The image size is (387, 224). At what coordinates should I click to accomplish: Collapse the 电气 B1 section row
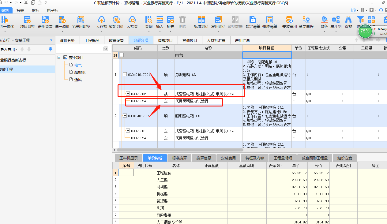[x=122, y=55]
